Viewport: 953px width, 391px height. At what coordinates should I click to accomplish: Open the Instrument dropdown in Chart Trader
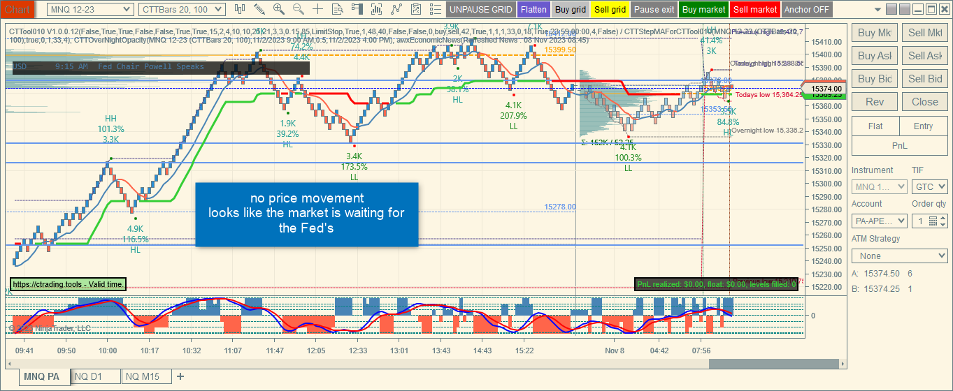pyautogui.click(x=879, y=186)
